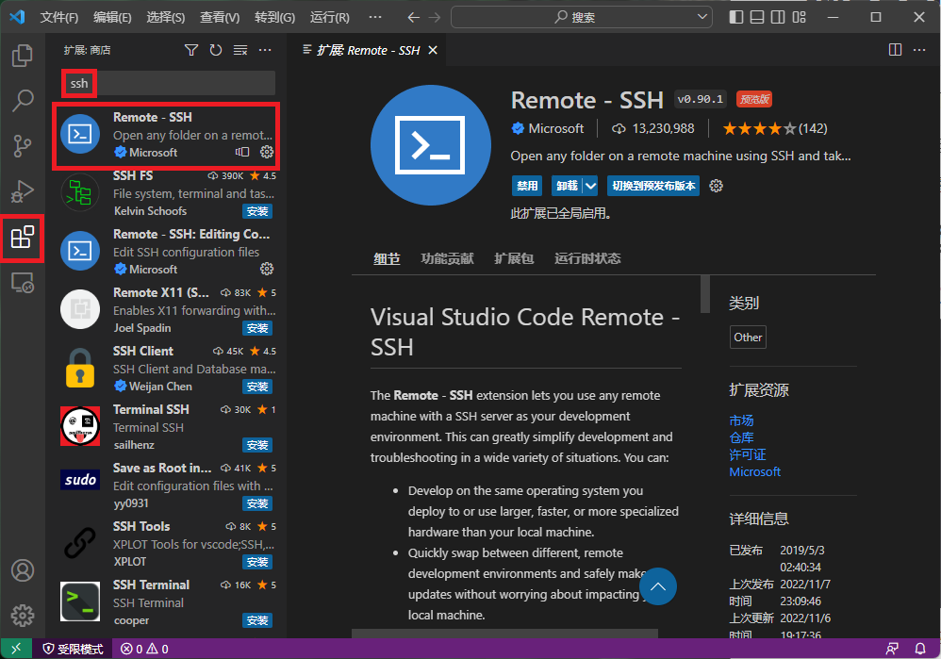
Task: Click the filter extensions funnel icon
Action: coord(191,50)
